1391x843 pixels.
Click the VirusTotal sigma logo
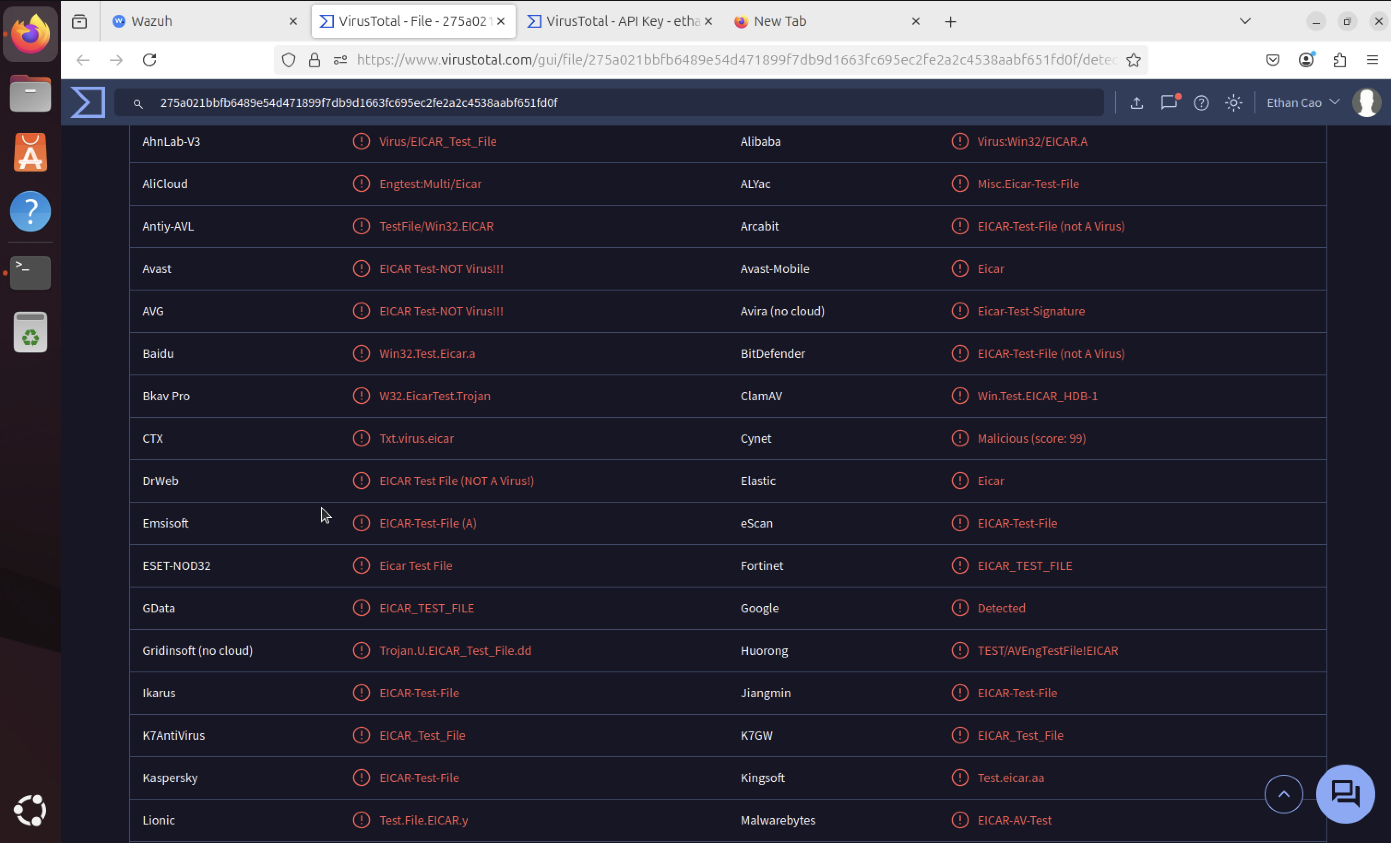click(88, 102)
